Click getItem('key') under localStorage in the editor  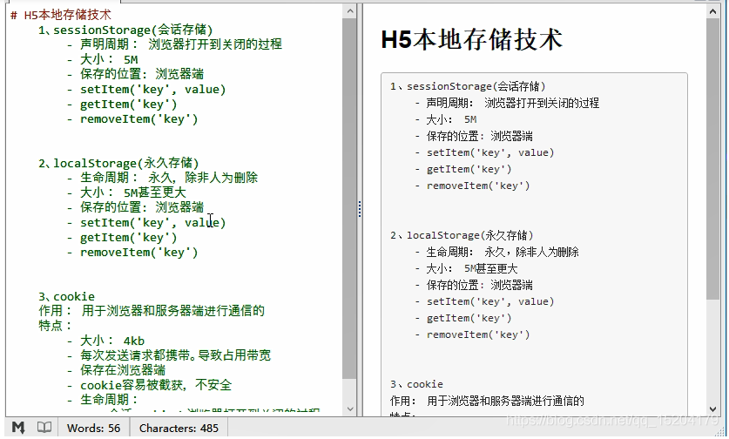[x=122, y=238]
